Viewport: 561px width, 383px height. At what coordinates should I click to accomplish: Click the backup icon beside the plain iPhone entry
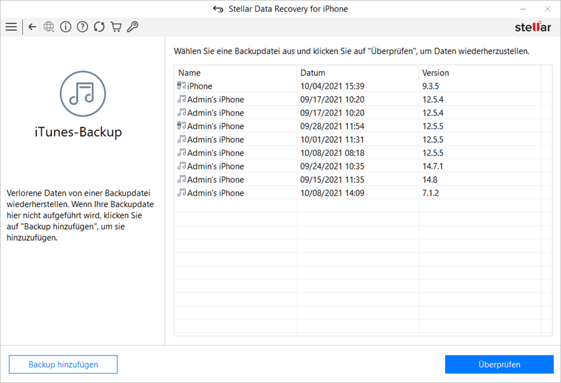[181, 86]
